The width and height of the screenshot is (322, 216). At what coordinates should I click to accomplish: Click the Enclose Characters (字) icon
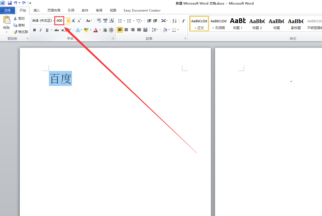tap(111, 30)
